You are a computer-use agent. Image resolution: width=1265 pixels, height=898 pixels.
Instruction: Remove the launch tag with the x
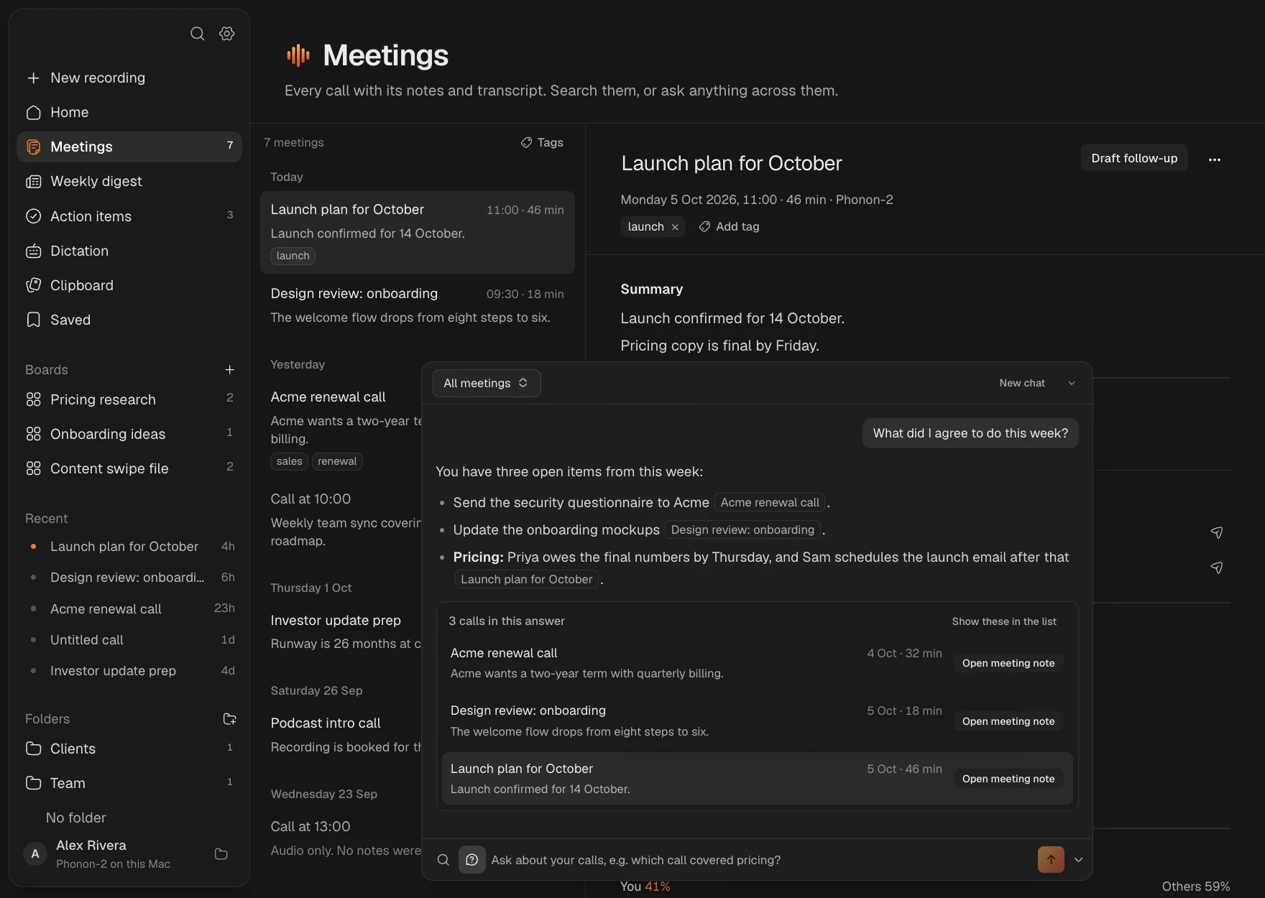tap(675, 227)
